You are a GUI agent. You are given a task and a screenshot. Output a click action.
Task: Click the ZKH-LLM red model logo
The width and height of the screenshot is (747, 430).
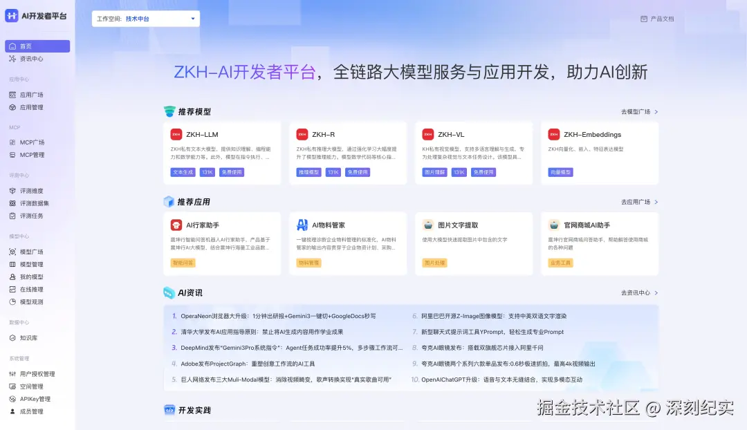tap(176, 134)
